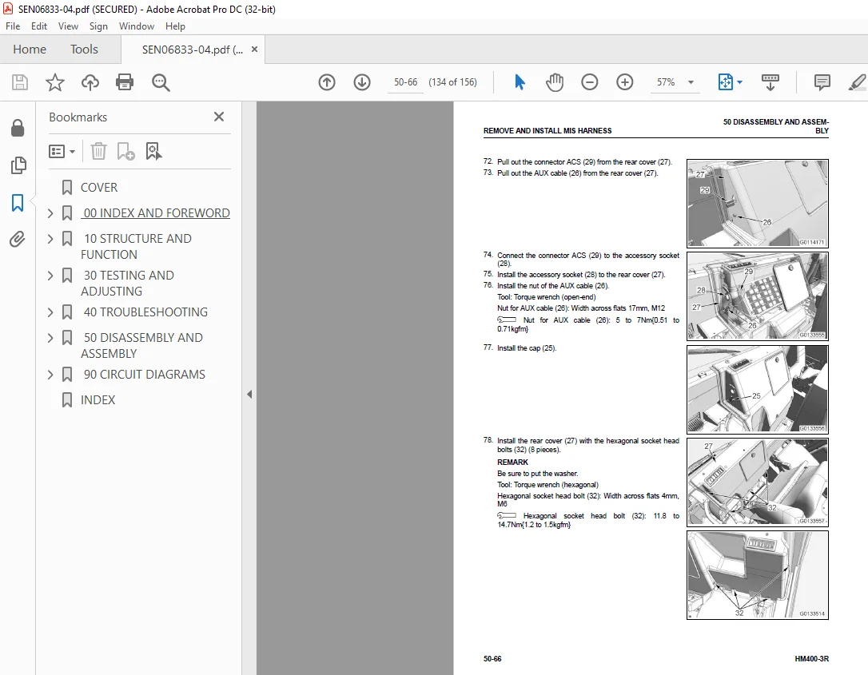
Task: Open the security lock panel icon
Action: pyautogui.click(x=18, y=128)
